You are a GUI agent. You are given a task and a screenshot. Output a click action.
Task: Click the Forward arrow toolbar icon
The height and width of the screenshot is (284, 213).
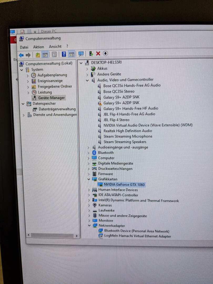(28, 55)
